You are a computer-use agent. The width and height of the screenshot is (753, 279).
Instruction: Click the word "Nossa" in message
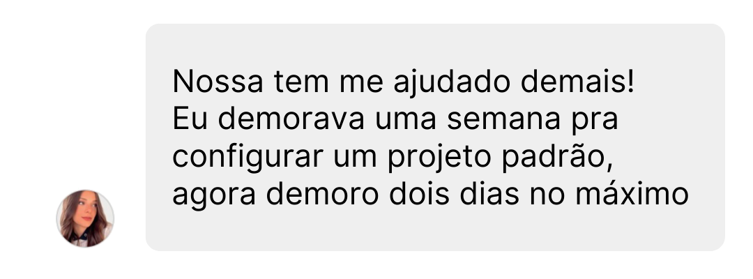(218, 81)
